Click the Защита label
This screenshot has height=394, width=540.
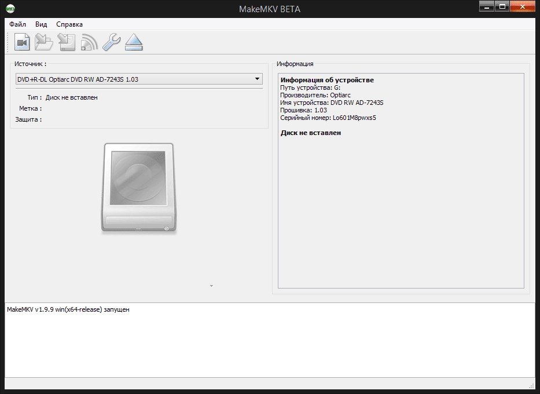(28, 119)
